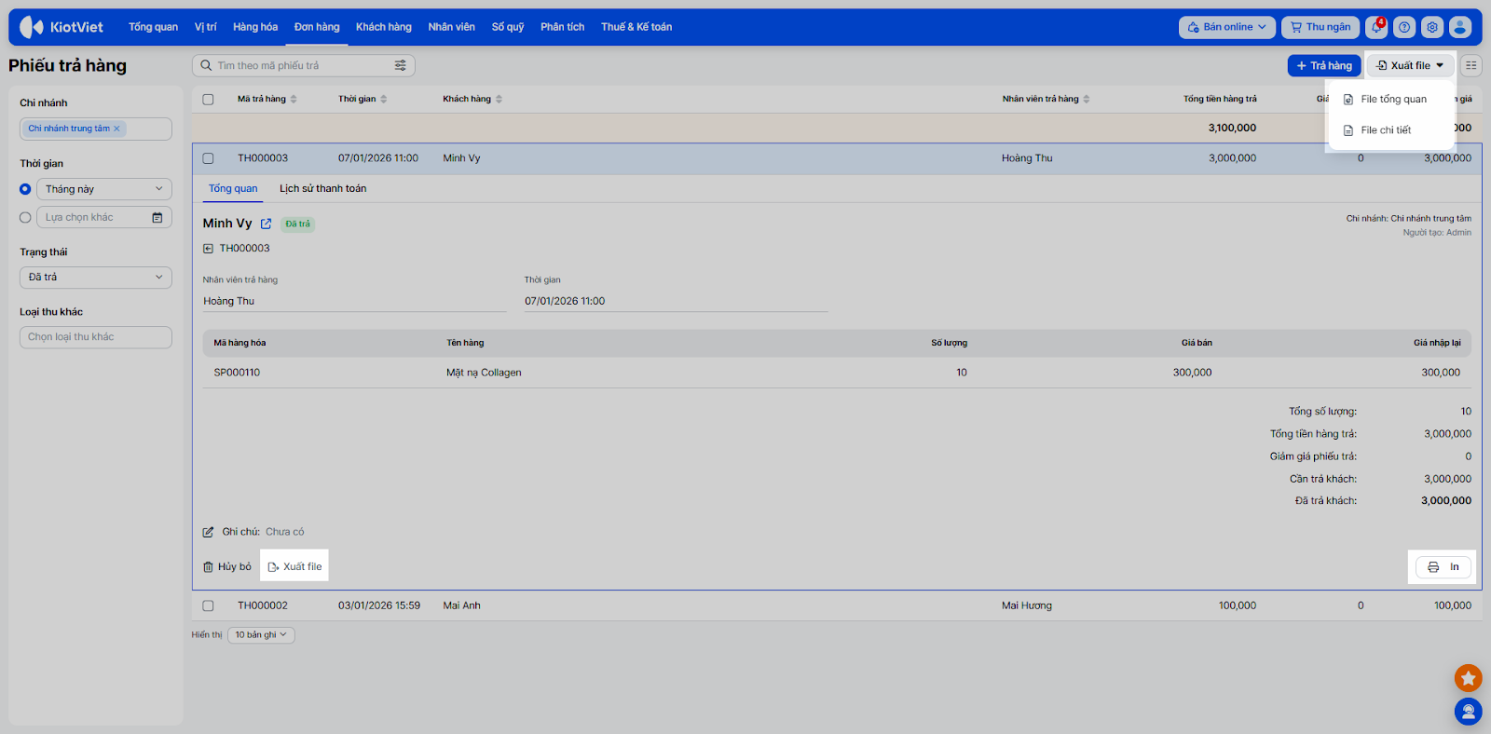1491x734 pixels.
Task: Open the Đơn hàng menu
Action: click(x=317, y=27)
